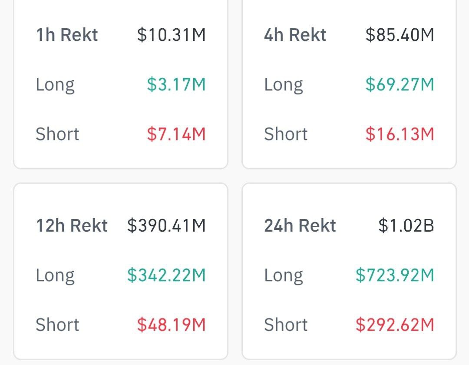Click the Short label in 4h card
The image size is (469, 365).
(x=286, y=134)
